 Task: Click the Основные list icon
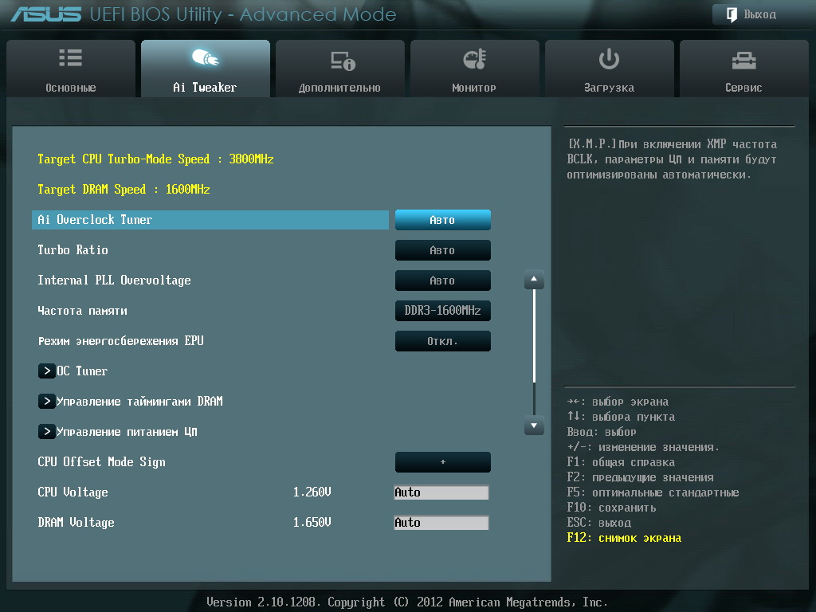[71, 57]
